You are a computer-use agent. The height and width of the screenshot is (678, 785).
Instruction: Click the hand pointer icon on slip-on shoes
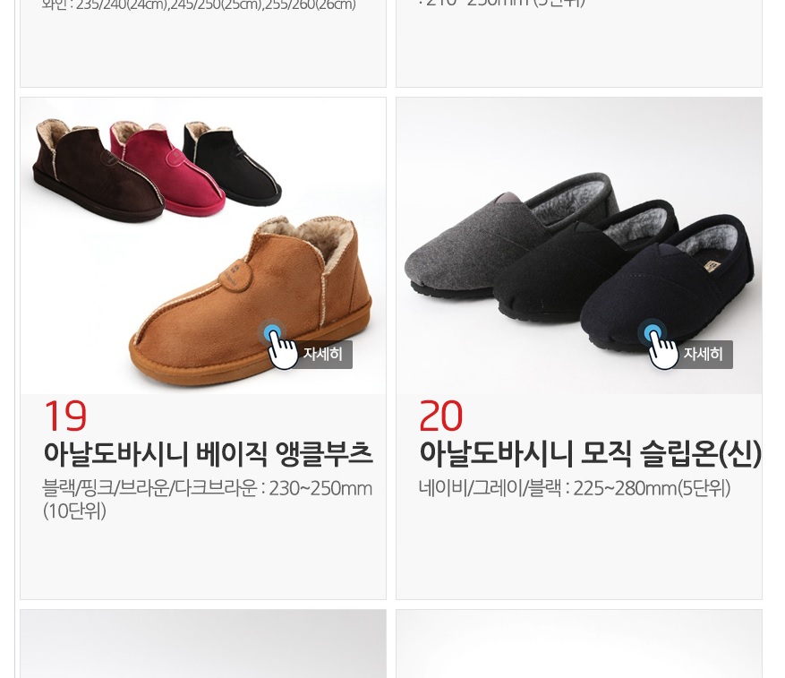point(660,344)
